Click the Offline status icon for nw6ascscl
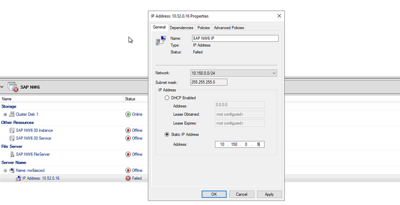The width and height of the screenshot is (400, 205). click(x=128, y=170)
